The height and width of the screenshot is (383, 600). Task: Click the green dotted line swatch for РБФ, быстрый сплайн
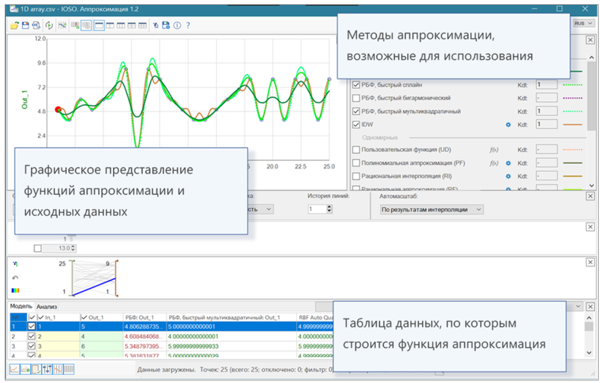(573, 85)
